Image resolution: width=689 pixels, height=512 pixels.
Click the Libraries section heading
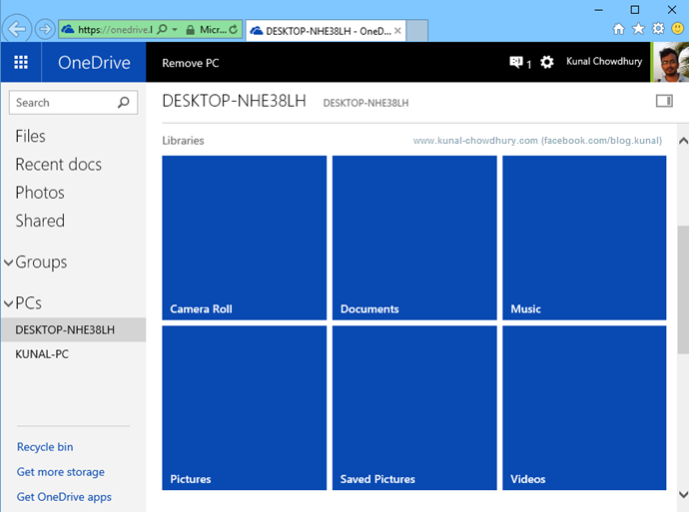click(183, 141)
